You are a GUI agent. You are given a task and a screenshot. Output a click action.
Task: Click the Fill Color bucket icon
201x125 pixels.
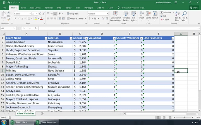coord(36,19)
